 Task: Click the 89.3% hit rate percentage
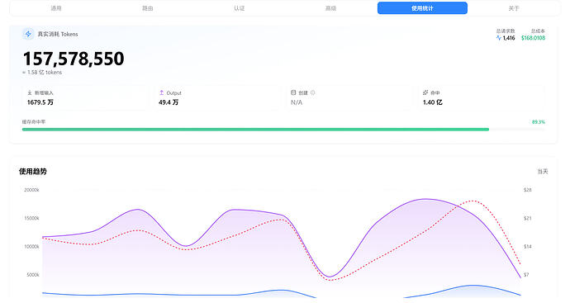tap(539, 122)
